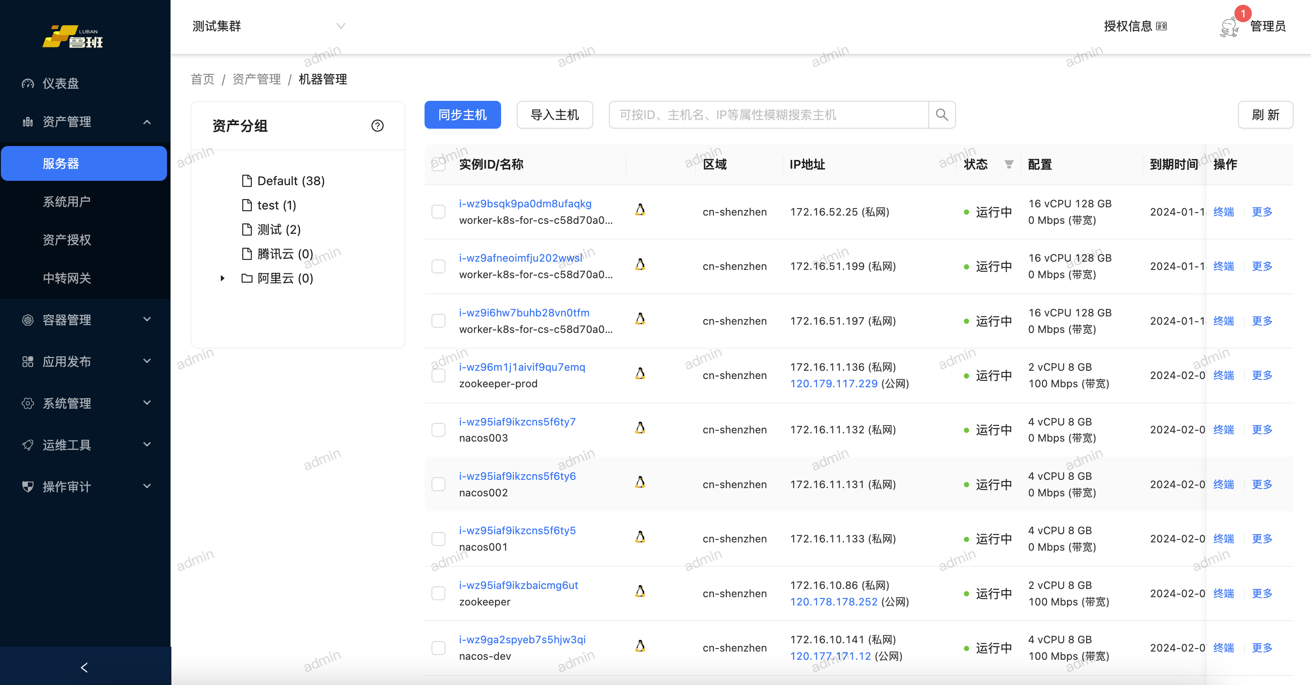Select the Default (38) asset group

291,181
